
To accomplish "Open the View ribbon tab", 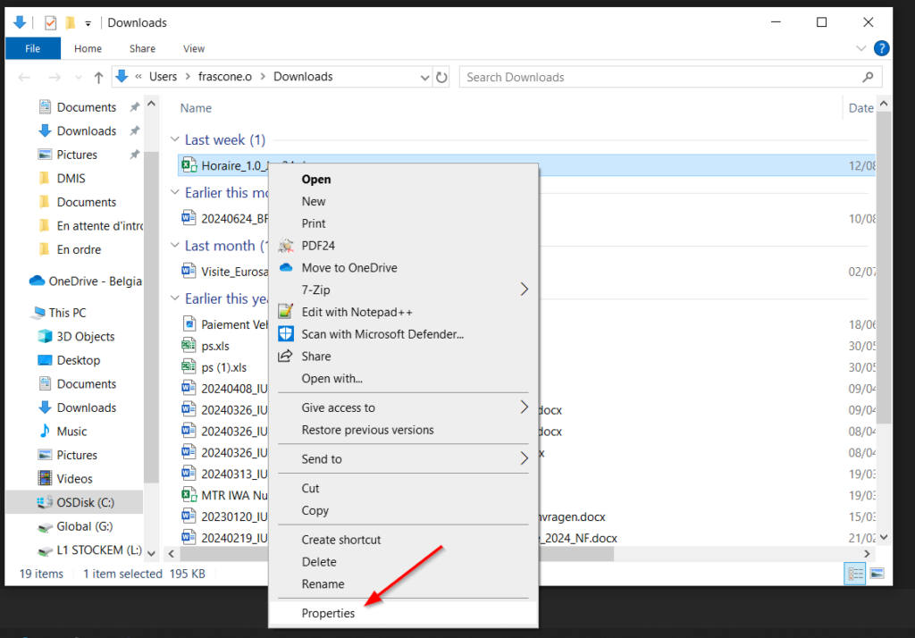I will pyautogui.click(x=194, y=48).
